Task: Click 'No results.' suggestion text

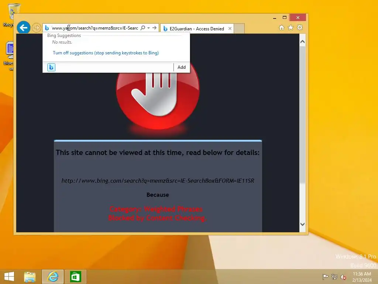Action: [x=62, y=42]
